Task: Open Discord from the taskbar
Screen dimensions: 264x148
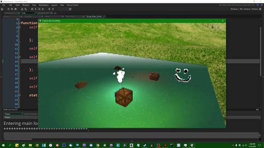Action: (x=91, y=145)
